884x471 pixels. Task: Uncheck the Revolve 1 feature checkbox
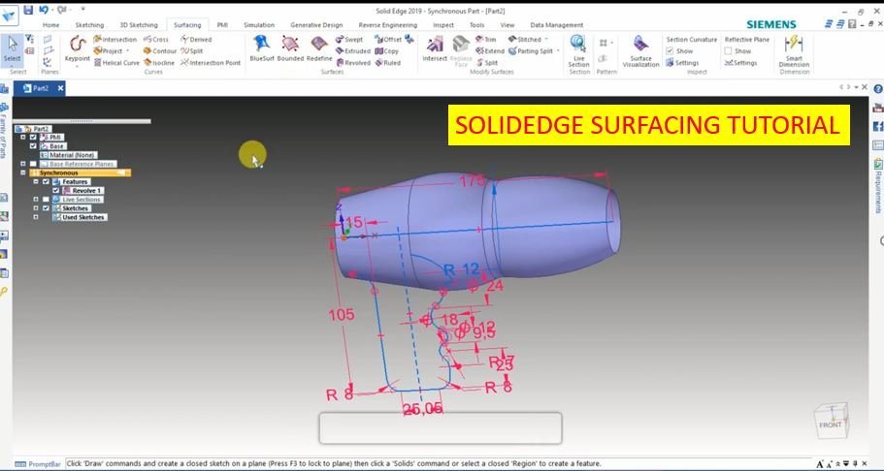point(55,191)
